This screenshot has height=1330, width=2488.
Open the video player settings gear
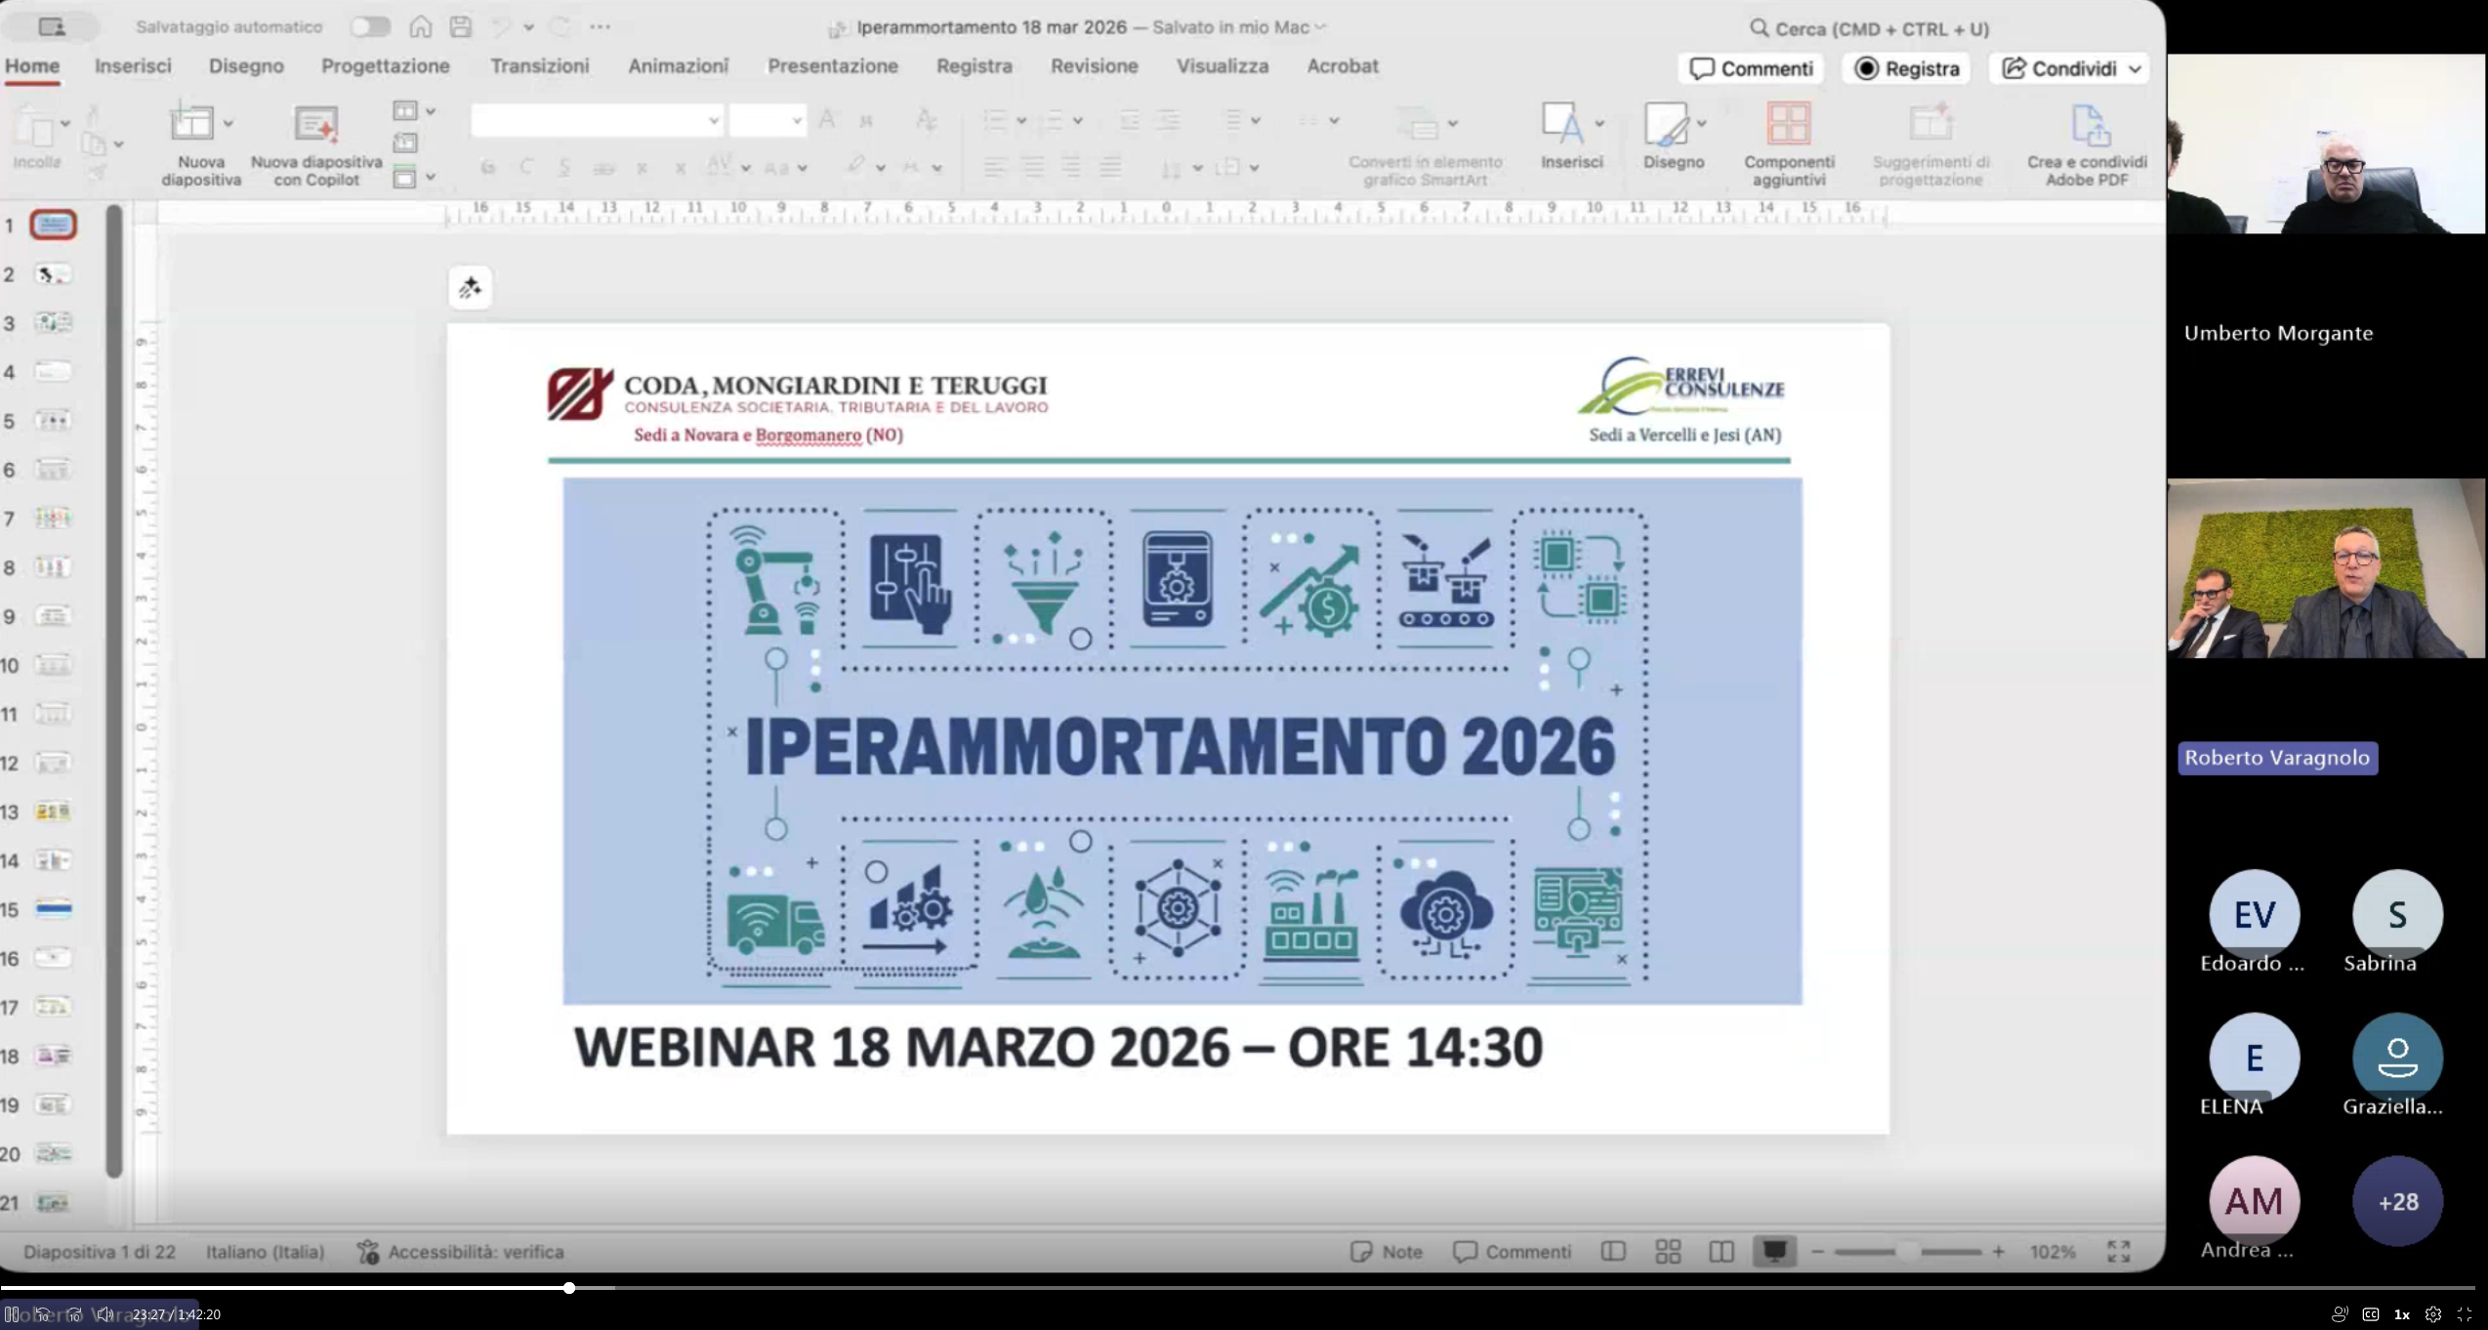[2432, 1314]
